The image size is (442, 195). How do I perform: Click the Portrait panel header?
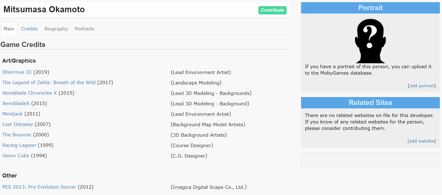pos(370,8)
